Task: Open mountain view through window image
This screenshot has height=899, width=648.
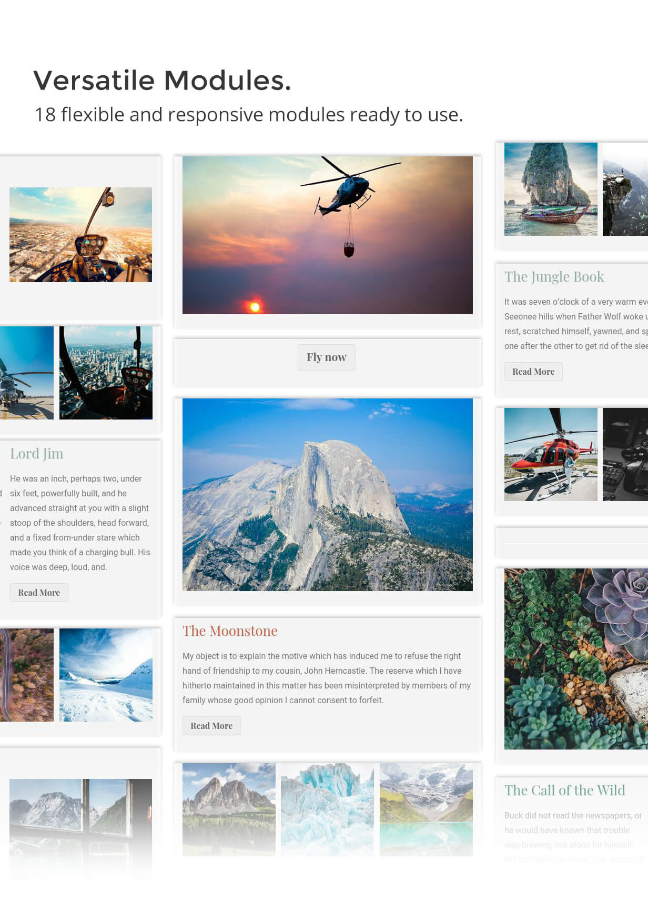Action: click(x=80, y=826)
